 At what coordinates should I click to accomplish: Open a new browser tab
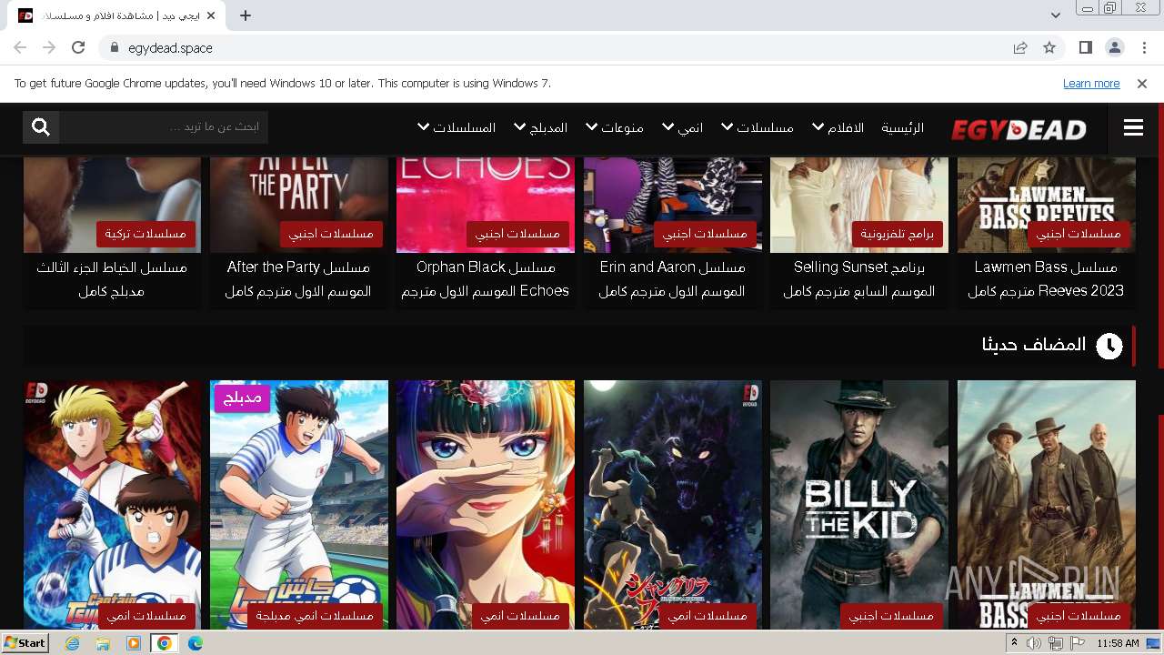(246, 15)
